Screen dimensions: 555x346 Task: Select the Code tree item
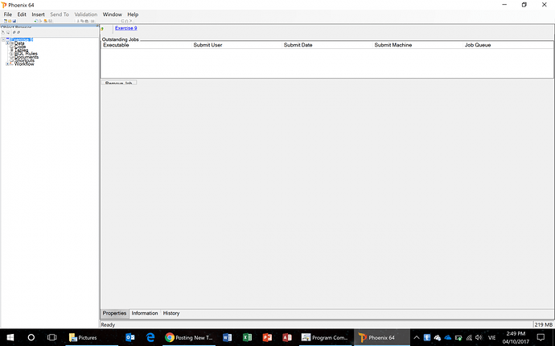pos(20,47)
